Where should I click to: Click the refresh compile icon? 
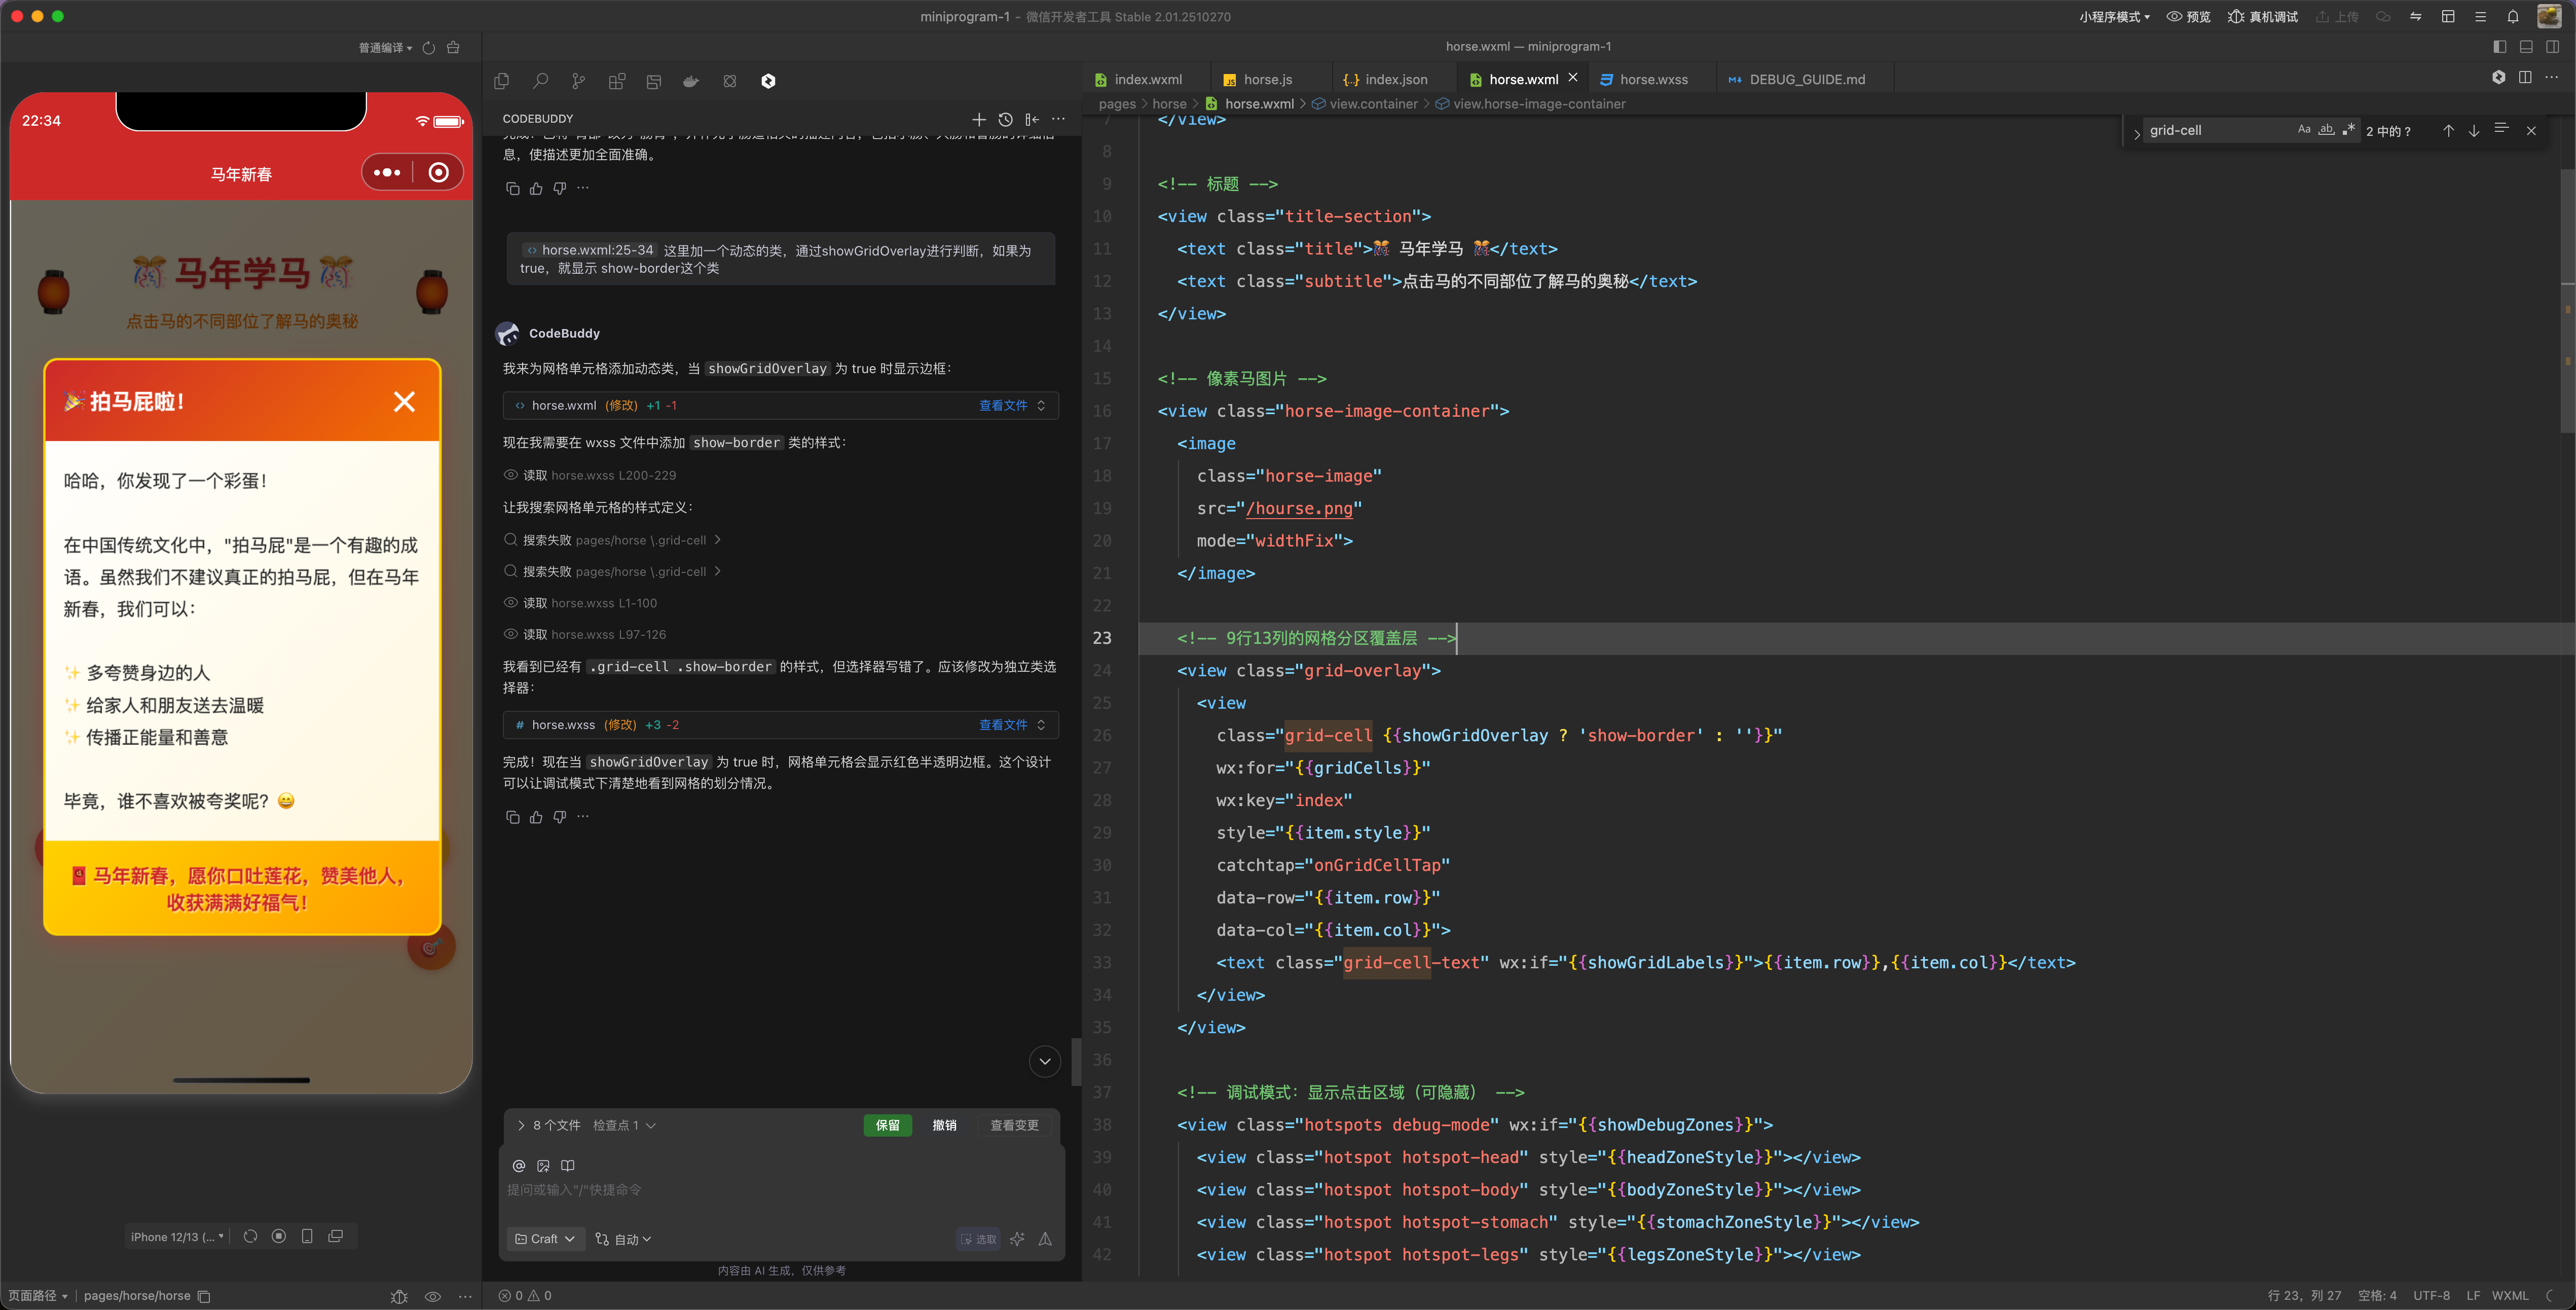coord(429,47)
